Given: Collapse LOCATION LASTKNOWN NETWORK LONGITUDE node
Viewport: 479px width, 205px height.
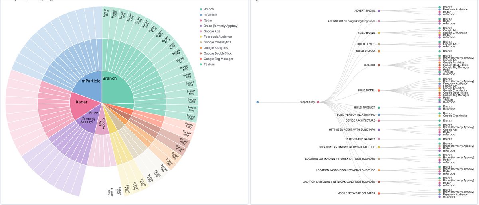Looking at the screenshot, I should pos(379,170).
